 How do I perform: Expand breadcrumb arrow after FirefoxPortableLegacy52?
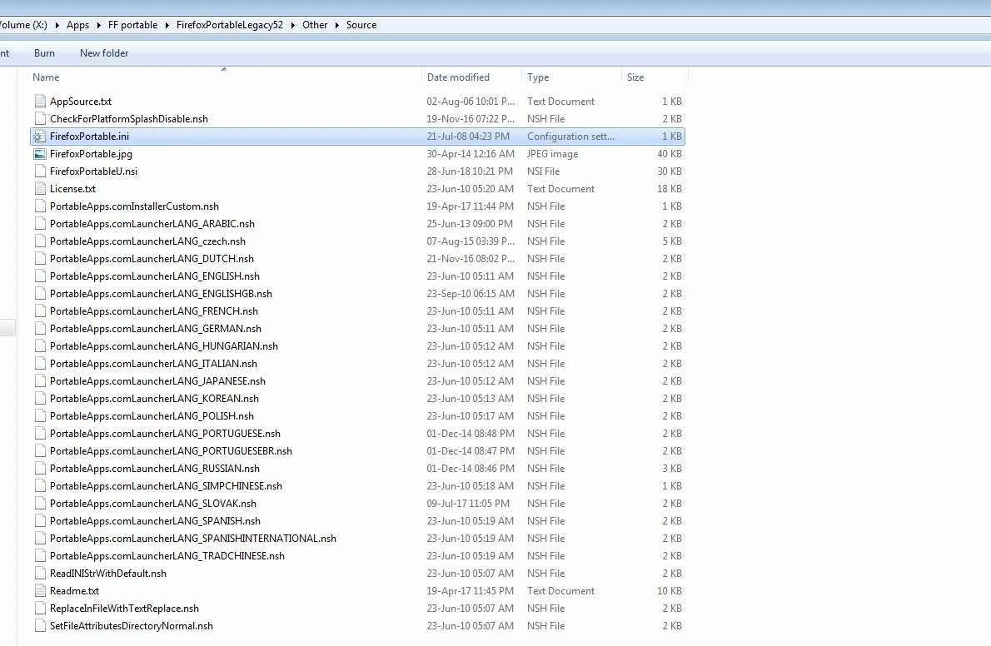(x=292, y=25)
